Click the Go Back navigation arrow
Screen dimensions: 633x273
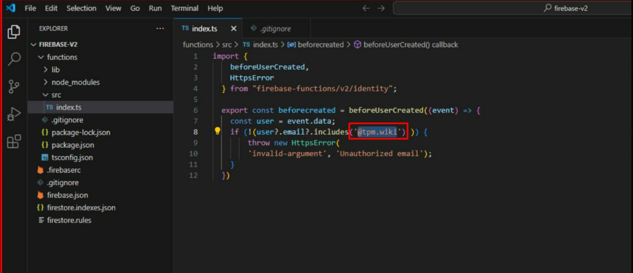(366, 8)
